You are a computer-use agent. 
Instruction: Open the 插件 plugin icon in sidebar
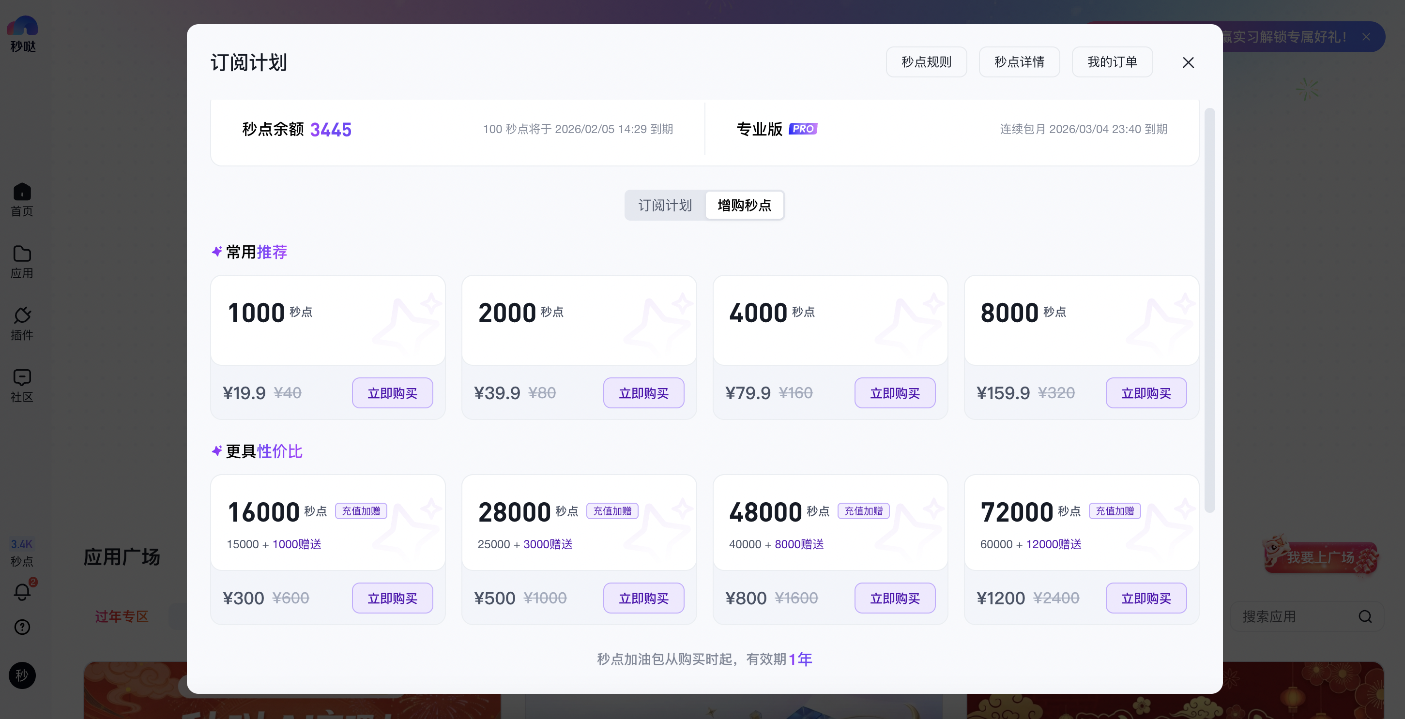pos(22,315)
